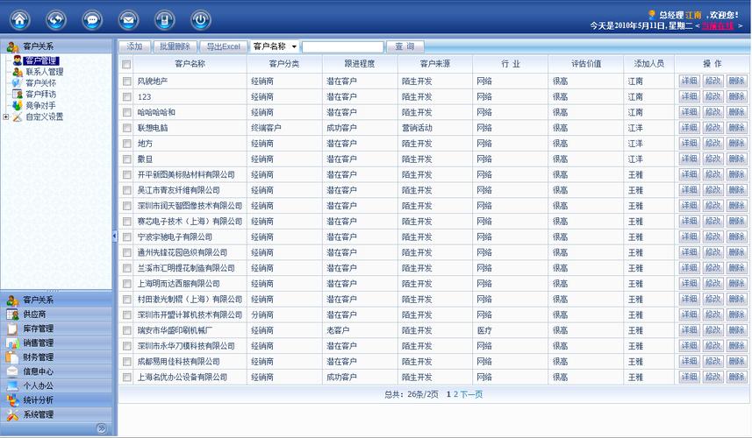Collapse sidebar using the splitter arrow handle

pos(114,237)
